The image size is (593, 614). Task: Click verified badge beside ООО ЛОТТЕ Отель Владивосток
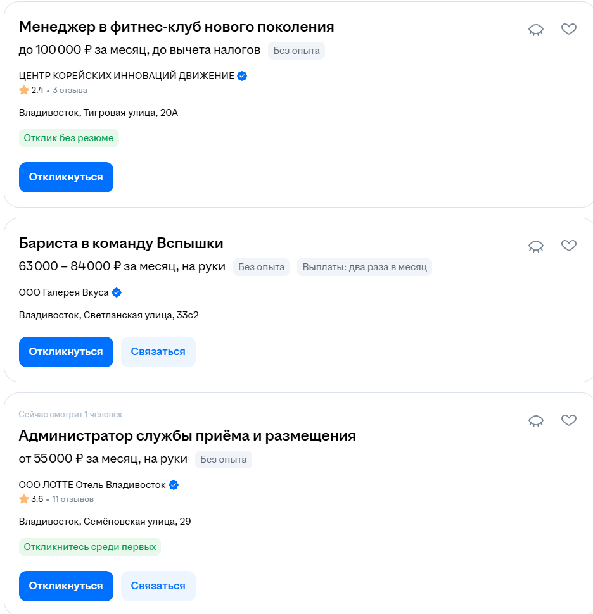pos(174,485)
